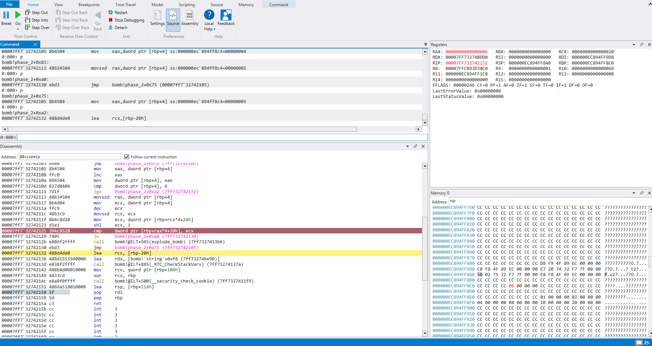
Task: Click Restart debugging icon
Action: pos(111,13)
